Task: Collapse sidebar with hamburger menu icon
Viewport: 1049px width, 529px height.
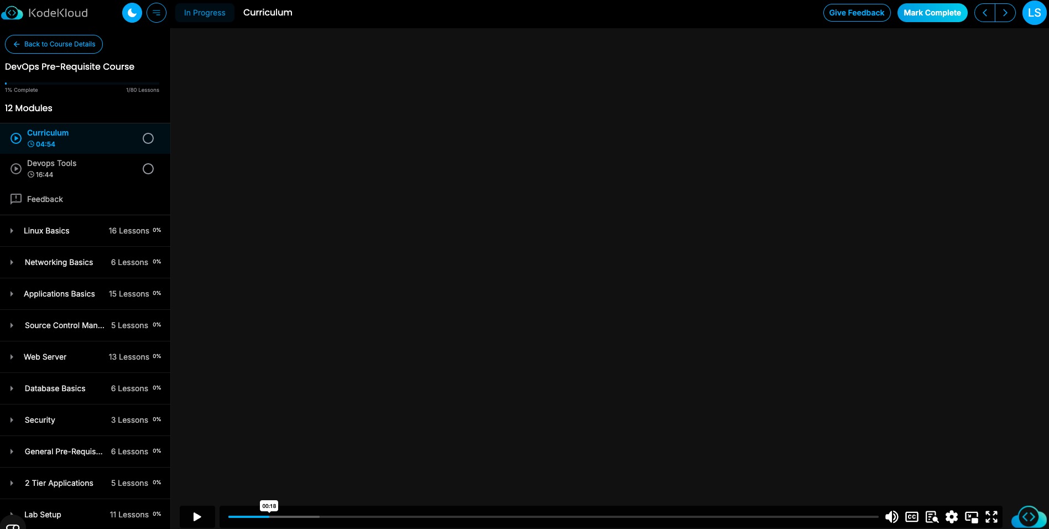Action: pyautogui.click(x=156, y=13)
